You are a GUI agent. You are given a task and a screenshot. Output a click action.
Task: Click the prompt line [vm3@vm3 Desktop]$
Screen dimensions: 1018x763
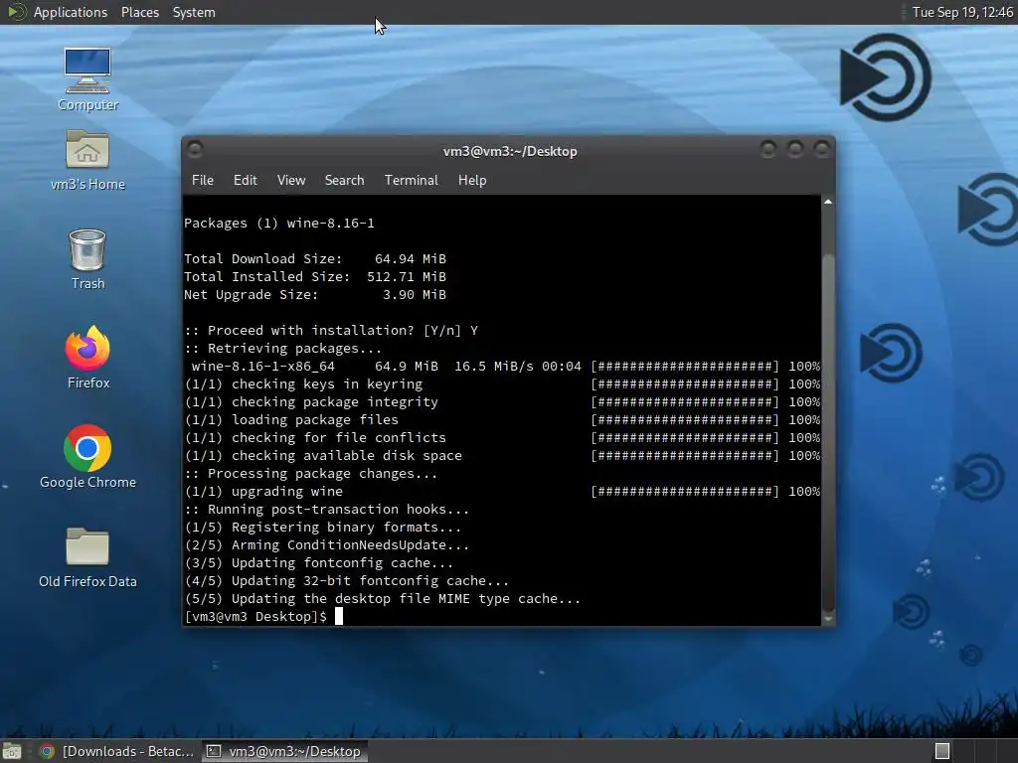(255, 616)
